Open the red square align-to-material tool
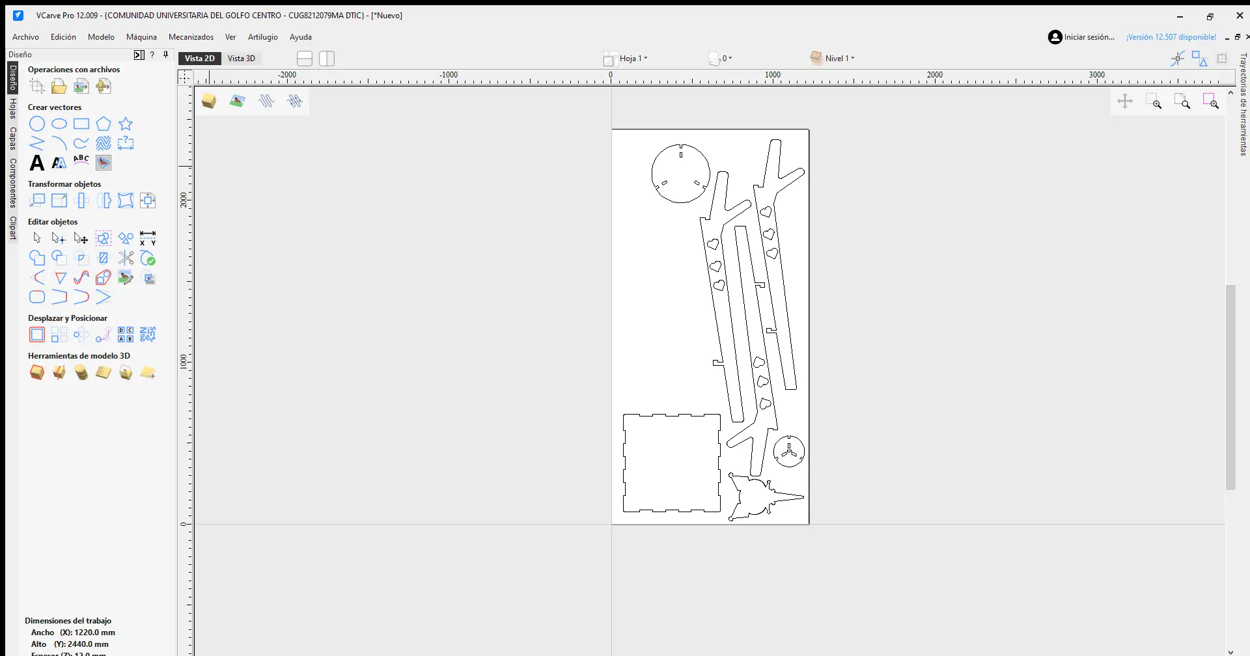 [x=37, y=335]
